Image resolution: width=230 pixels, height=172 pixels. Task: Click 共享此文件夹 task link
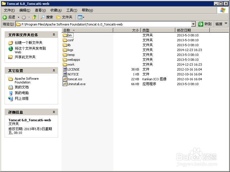[x=25, y=57]
